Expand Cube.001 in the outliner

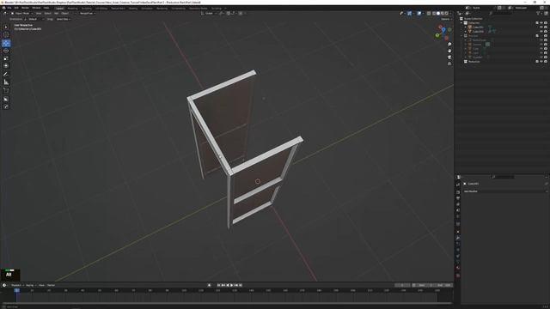[466, 27]
